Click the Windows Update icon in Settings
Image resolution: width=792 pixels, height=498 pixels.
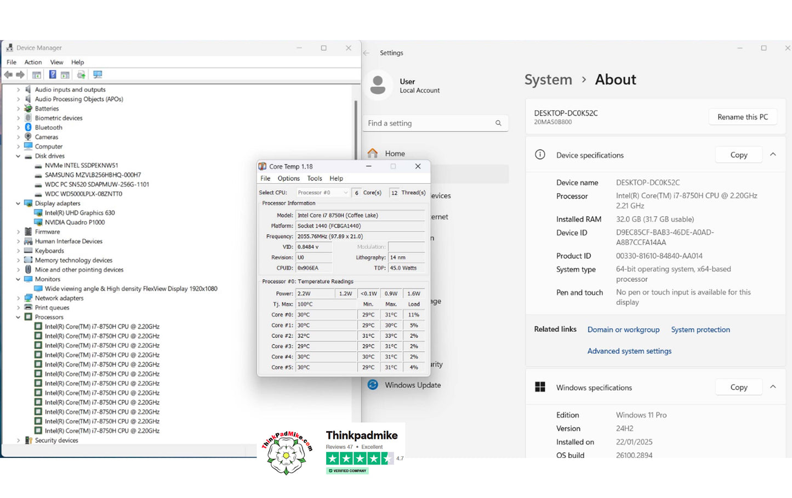pos(373,385)
